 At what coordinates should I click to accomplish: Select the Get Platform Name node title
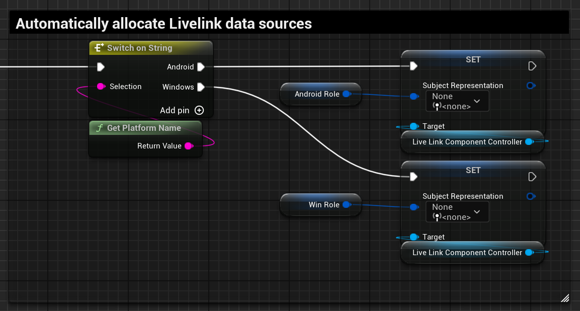145,128
